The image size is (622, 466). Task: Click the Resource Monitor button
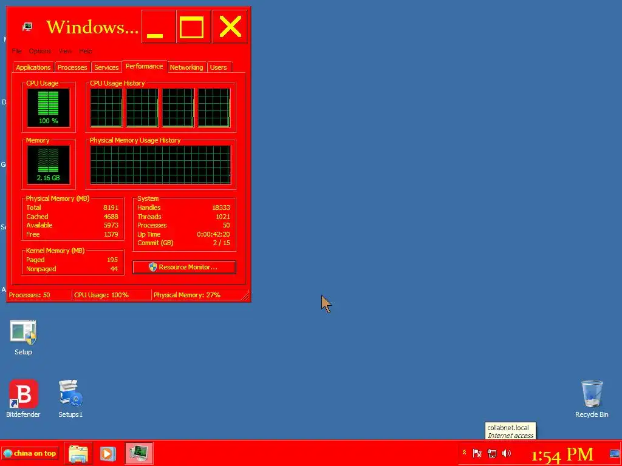(184, 267)
